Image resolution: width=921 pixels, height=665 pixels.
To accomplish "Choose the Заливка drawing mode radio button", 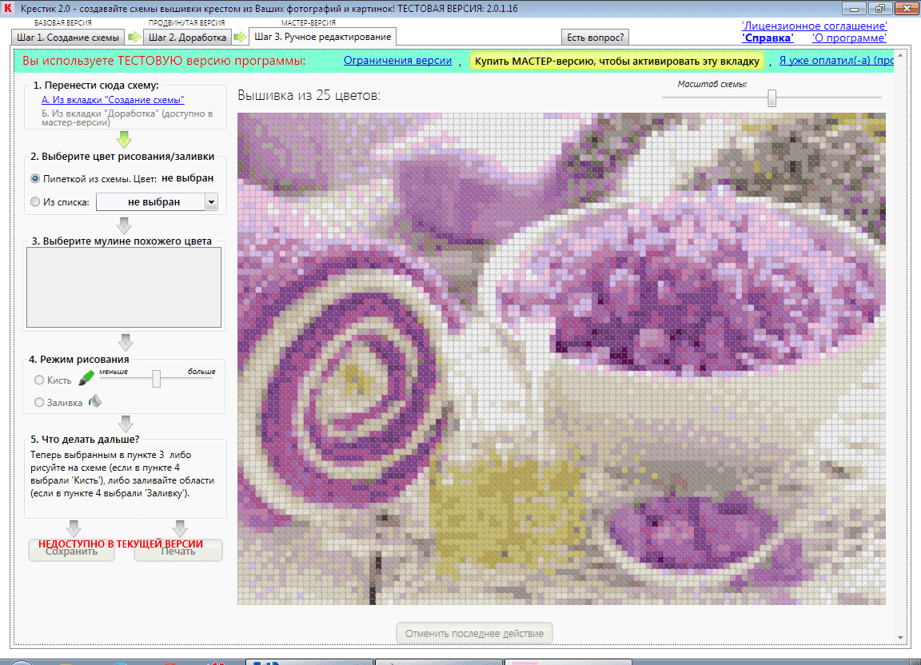I will pyautogui.click(x=39, y=402).
